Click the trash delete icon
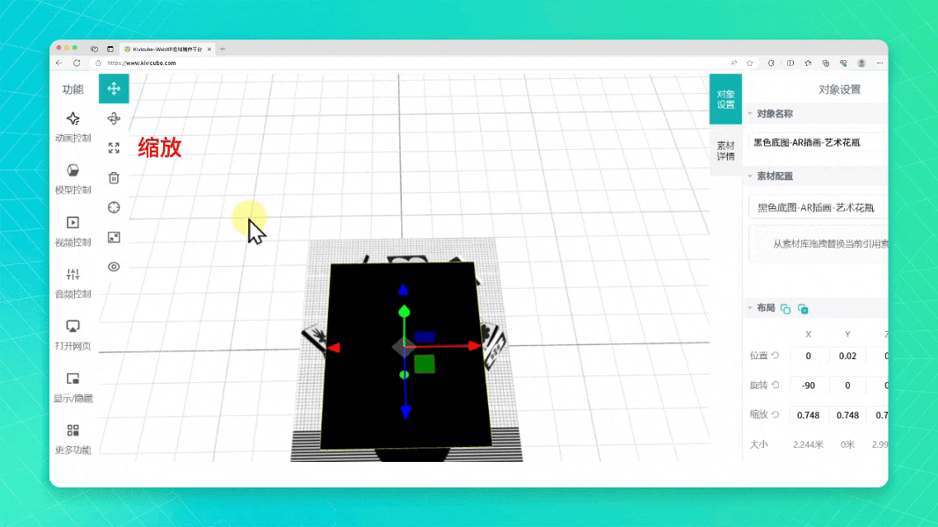 point(114,178)
